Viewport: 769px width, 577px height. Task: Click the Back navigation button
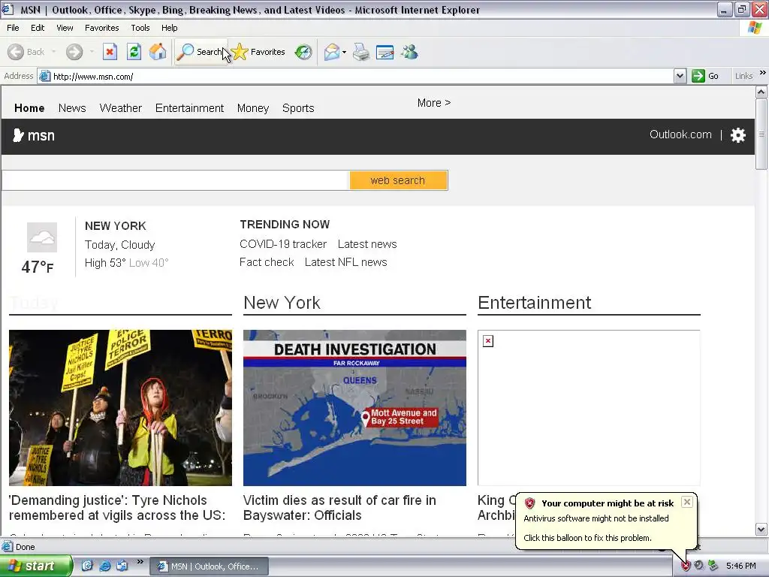26,52
